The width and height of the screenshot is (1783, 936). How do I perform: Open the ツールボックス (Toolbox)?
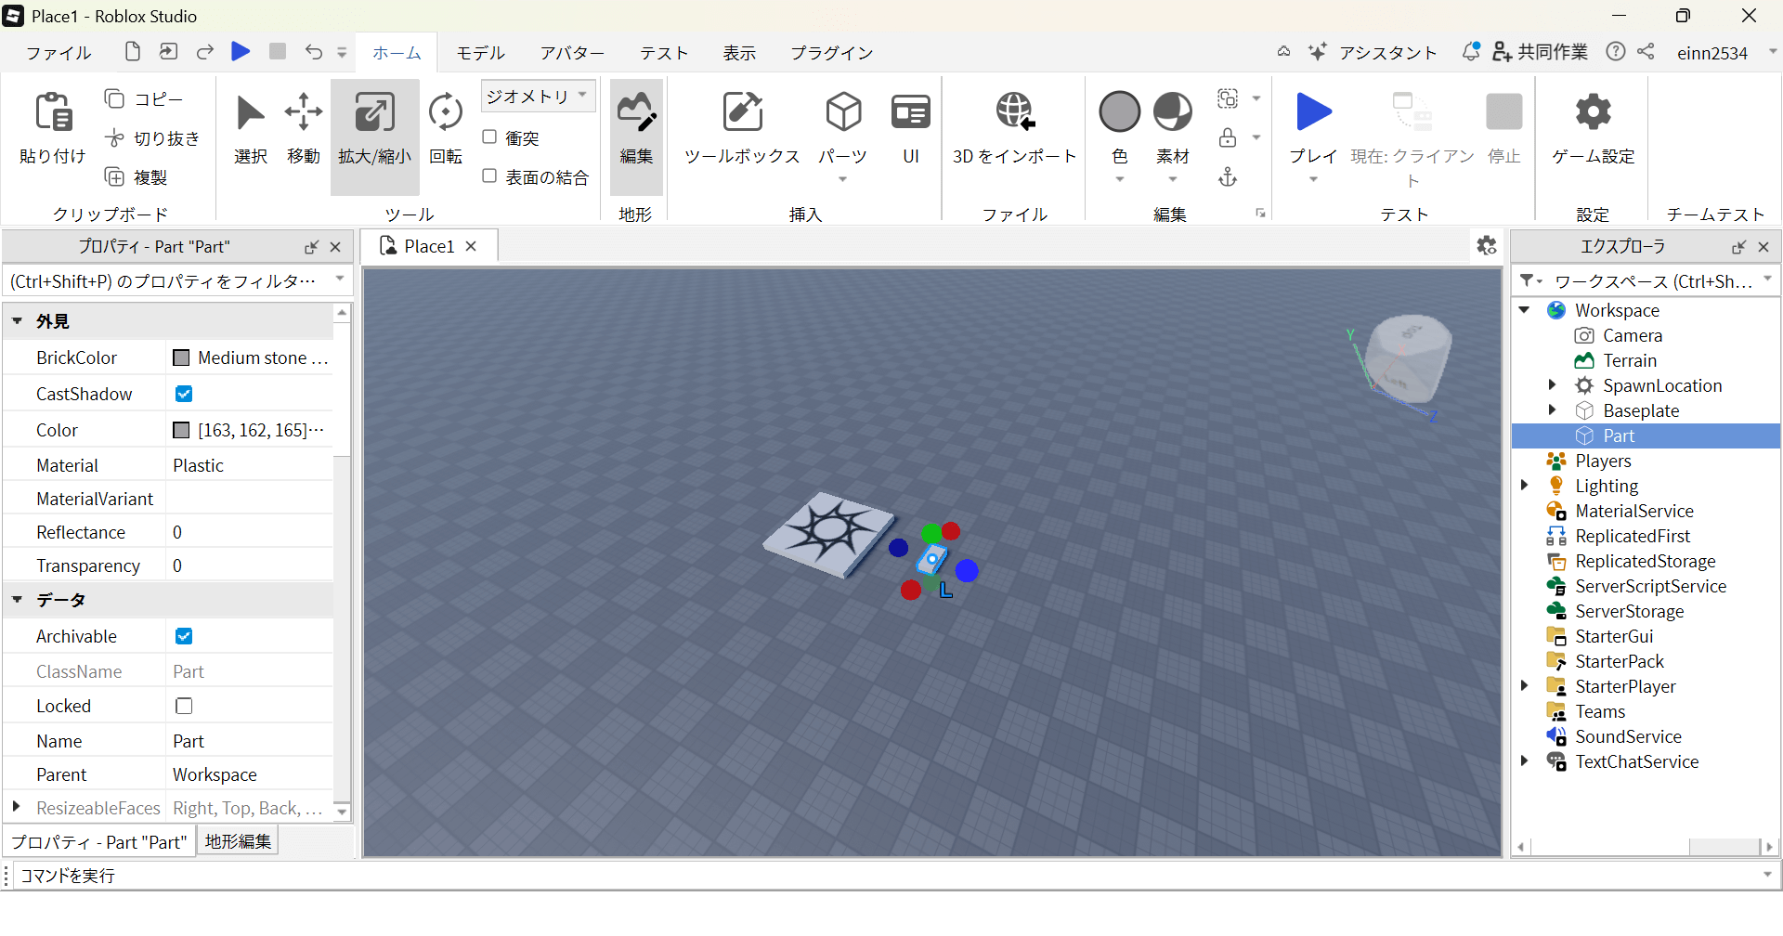point(742,129)
